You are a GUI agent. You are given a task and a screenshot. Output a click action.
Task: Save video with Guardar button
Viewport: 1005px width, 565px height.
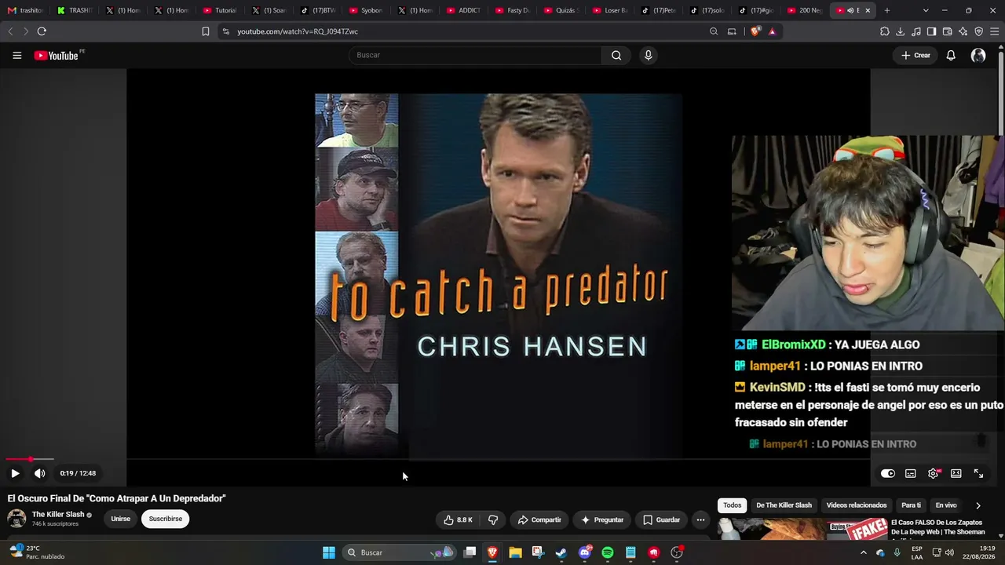pyautogui.click(x=661, y=519)
